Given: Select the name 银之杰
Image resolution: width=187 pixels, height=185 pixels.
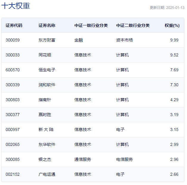Looking at the screenshot, I should (x=45, y=159).
